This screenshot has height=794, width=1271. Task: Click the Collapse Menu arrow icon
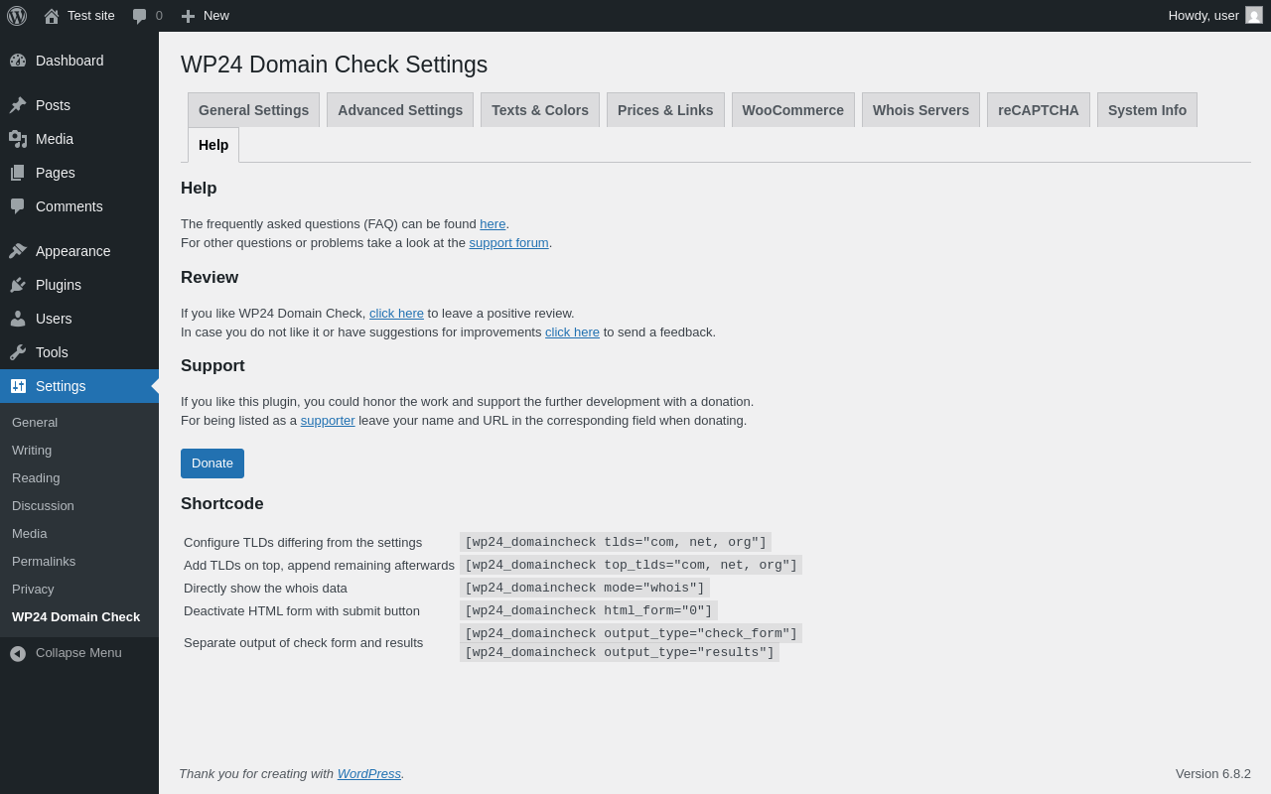point(18,653)
